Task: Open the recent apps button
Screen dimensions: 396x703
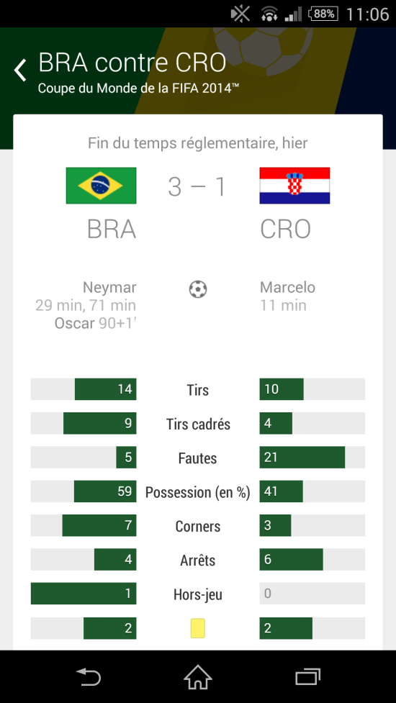Action: click(307, 676)
